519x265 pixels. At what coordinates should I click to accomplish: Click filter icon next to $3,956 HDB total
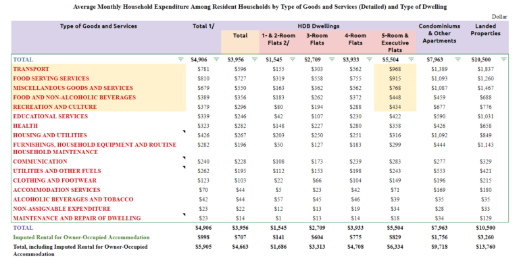pyautogui.click(x=255, y=59)
